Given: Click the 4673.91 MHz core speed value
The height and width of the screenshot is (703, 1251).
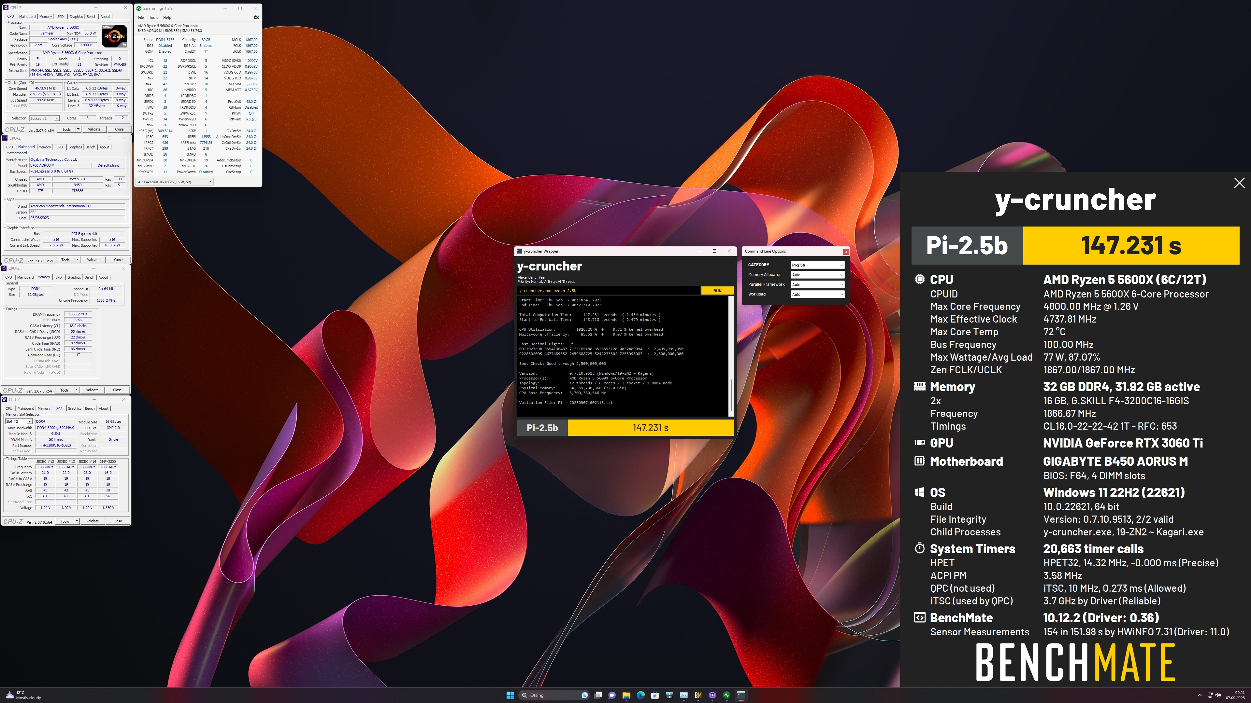Looking at the screenshot, I should [45, 88].
